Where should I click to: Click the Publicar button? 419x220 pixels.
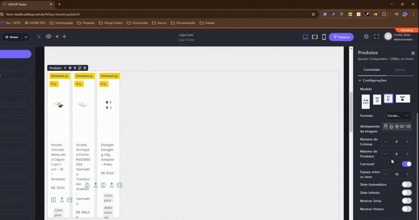(341, 37)
